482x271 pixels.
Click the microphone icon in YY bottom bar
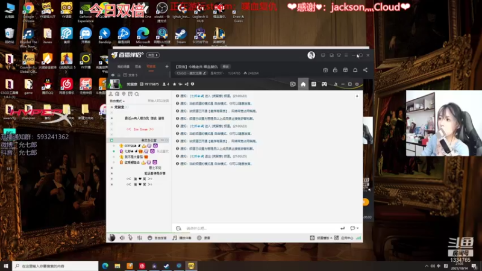tap(130, 238)
